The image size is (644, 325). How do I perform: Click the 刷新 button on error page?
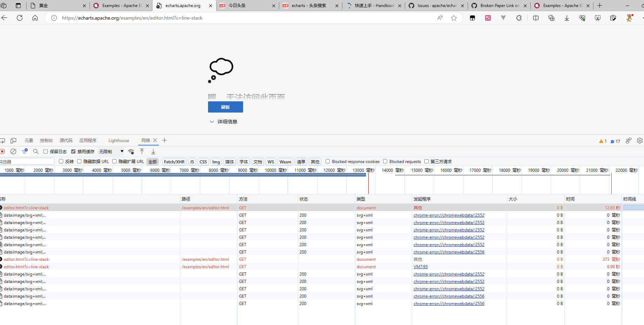tap(225, 107)
